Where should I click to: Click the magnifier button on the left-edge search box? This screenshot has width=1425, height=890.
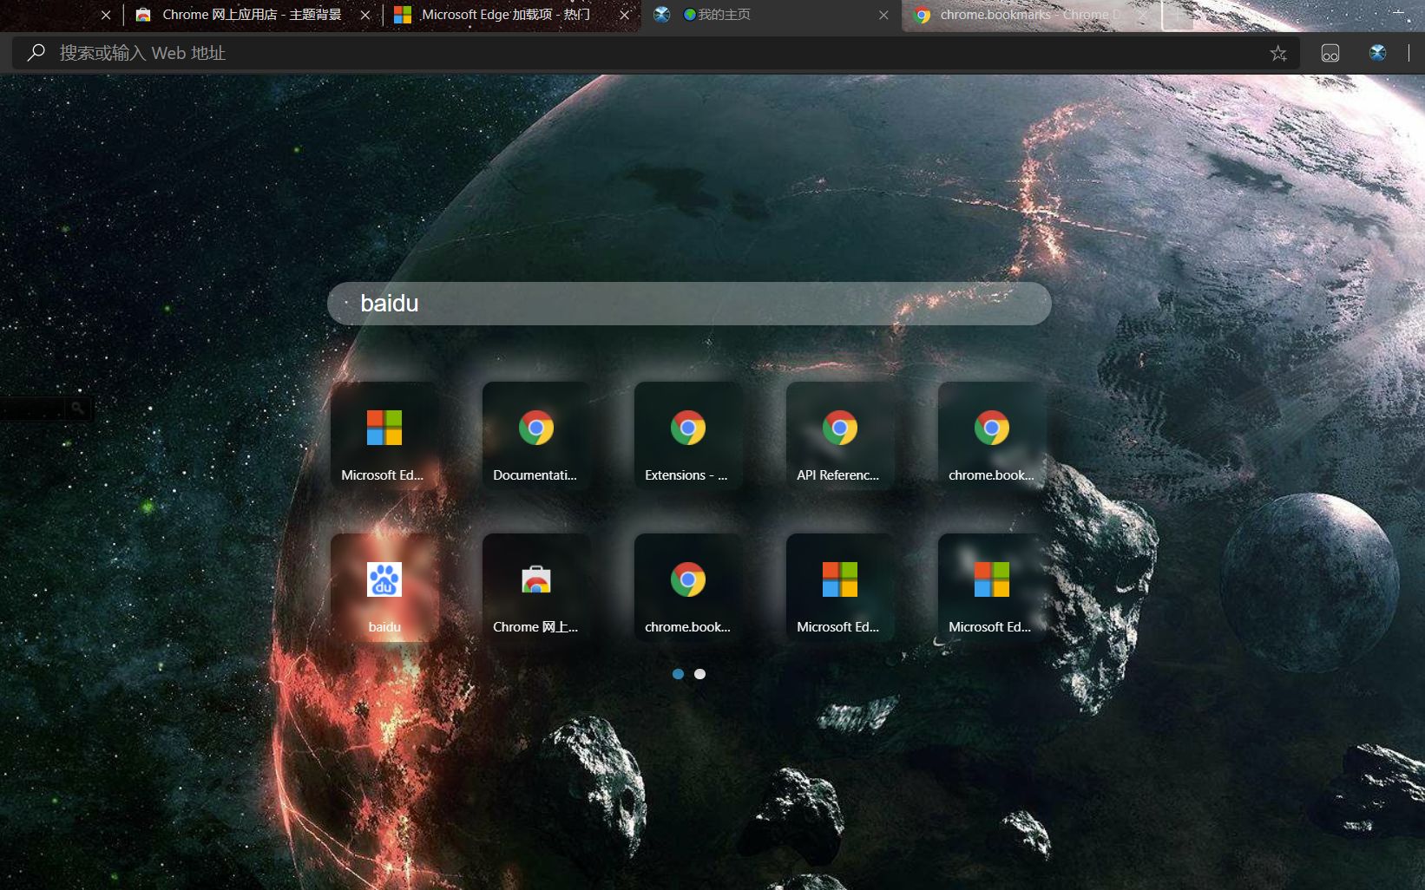tap(78, 408)
